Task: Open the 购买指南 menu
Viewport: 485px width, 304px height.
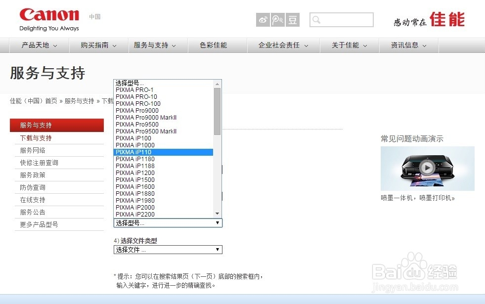Action: (99, 45)
